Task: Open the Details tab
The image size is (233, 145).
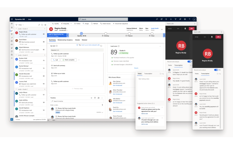Action: pyautogui.click(x=77, y=40)
